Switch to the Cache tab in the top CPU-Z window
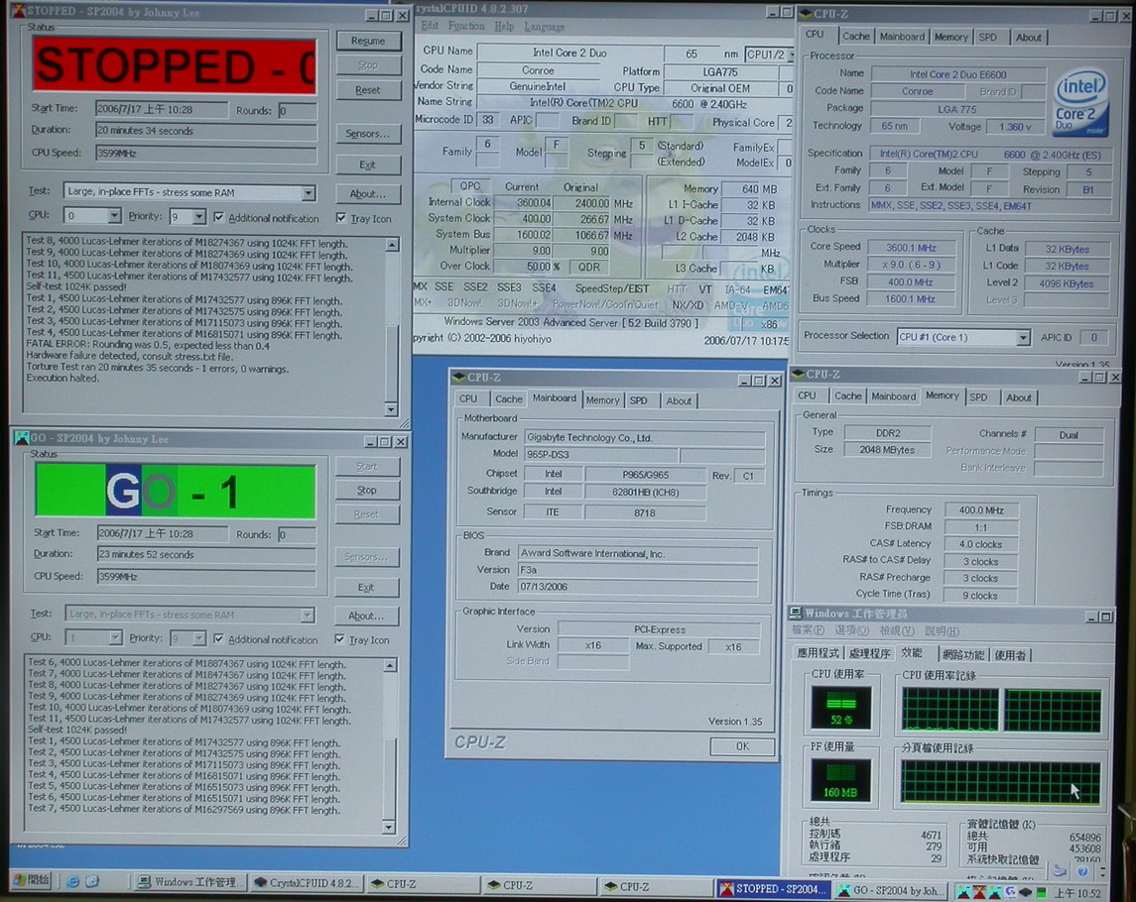Image resolution: width=1136 pixels, height=902 pixels. pyautogui.click(x=855, y=37)
